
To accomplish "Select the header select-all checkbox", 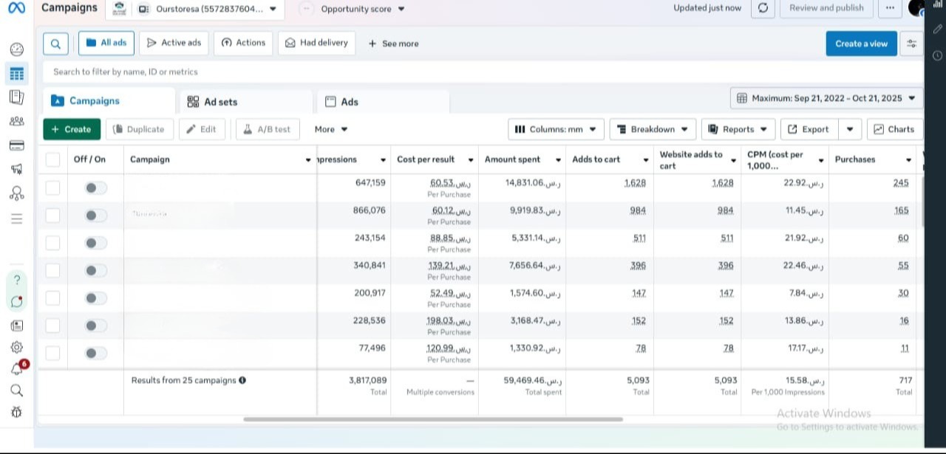I will [x=52, y=159].
